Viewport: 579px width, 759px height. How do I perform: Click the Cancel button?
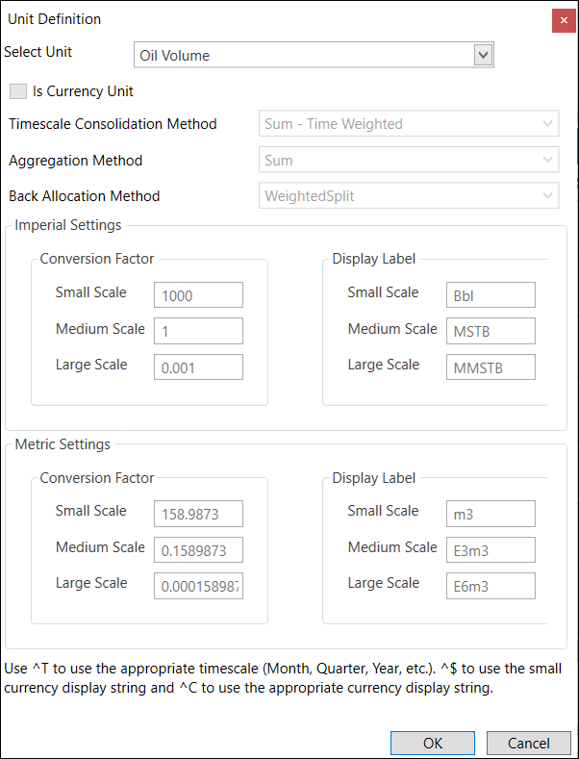[529, 743]
